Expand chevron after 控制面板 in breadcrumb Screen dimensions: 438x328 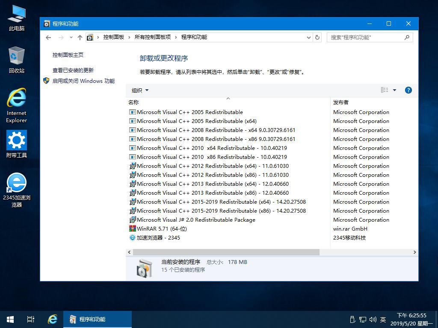[129, 38]
